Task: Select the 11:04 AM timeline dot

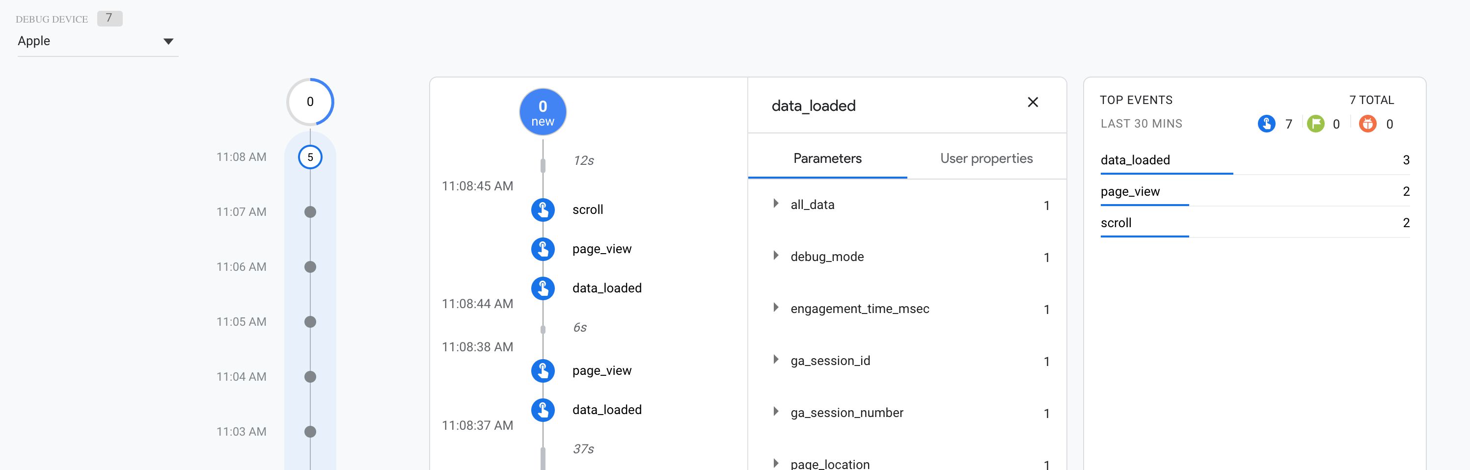Action: pyautogui.click(x=310, y=376)
